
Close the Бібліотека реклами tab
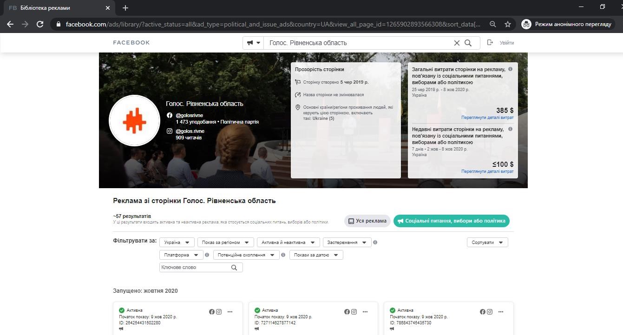pos(108,8)
